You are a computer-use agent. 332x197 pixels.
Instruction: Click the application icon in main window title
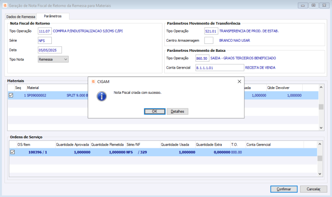5,5
